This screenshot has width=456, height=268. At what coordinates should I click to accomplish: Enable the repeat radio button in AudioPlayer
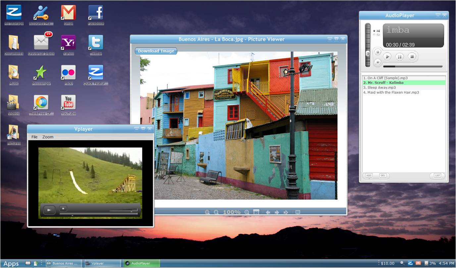pyautogui.click(x=375, y=35)
